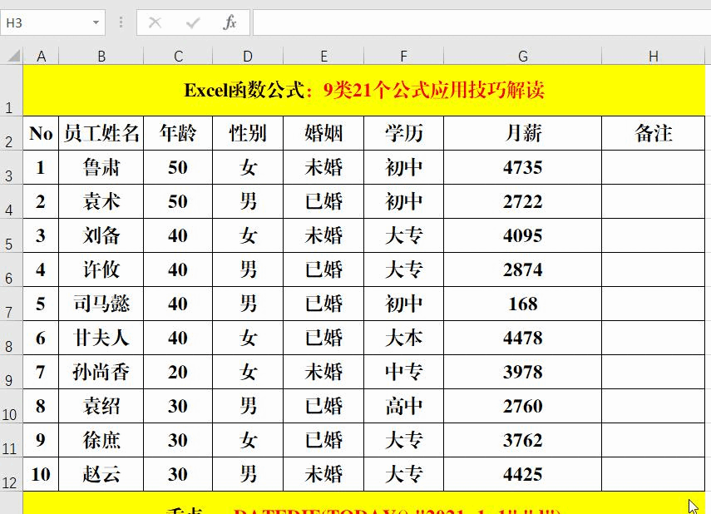Select the salary cell containing 4735
This screenshot has height=514, width=711.
pyautogui.click(x=522, y=167)
